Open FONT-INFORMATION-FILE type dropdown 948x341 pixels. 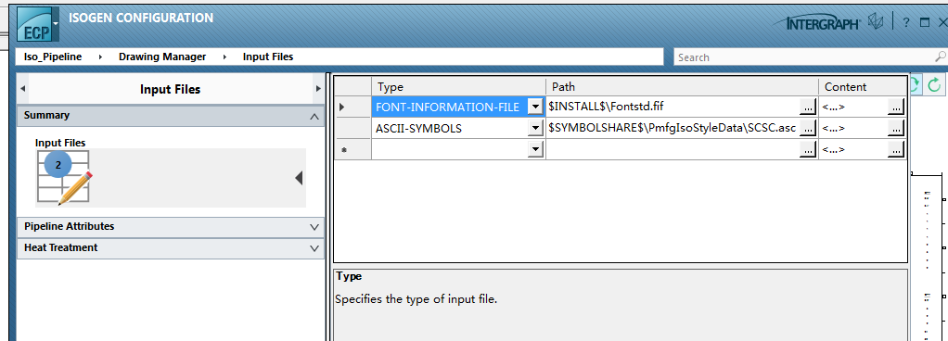(x=535, y=107)
